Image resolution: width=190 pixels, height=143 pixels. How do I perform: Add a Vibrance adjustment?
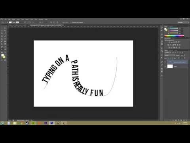[x=179, y=42]
